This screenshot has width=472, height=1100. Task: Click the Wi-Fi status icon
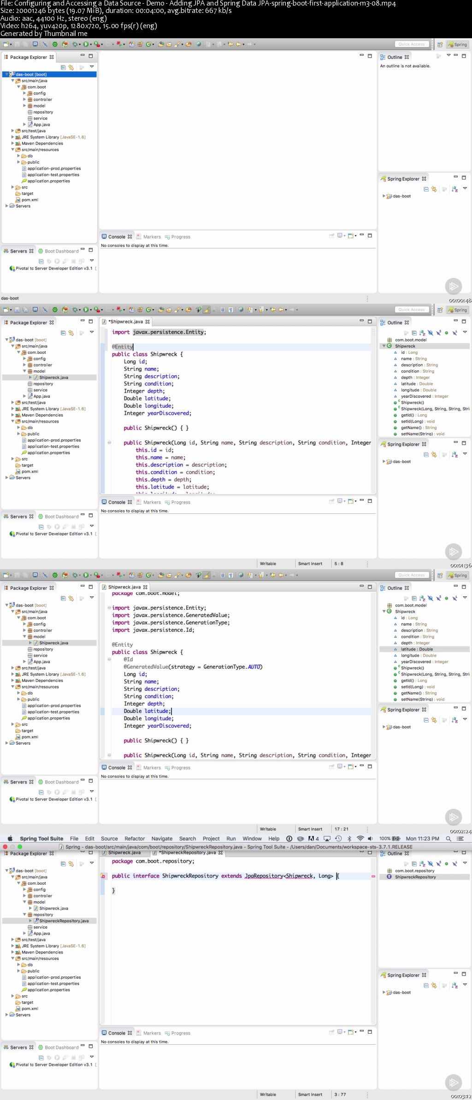[x=360, y=839]
